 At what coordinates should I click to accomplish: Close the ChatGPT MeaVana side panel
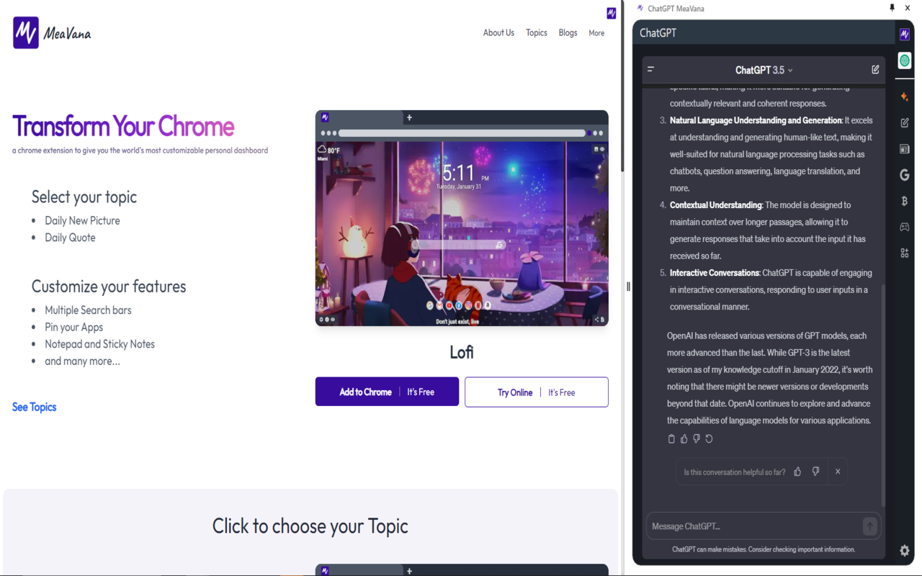click(908, 8)
